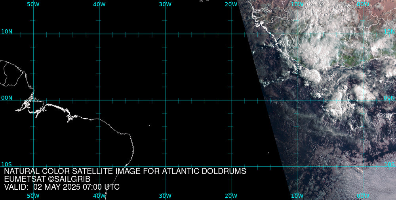The image size is (396, 200).
Task: Click the '00W' label along the bottom edge
Action: coord(364,196)
